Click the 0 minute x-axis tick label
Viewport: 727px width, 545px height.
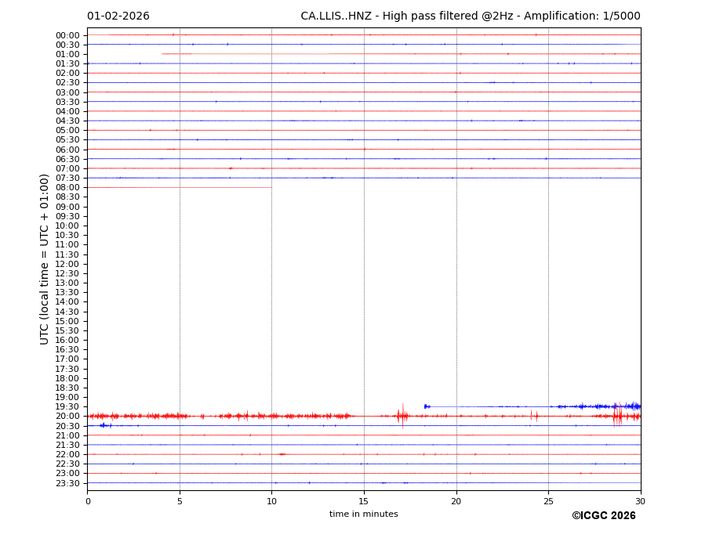[x=88, y=501]
